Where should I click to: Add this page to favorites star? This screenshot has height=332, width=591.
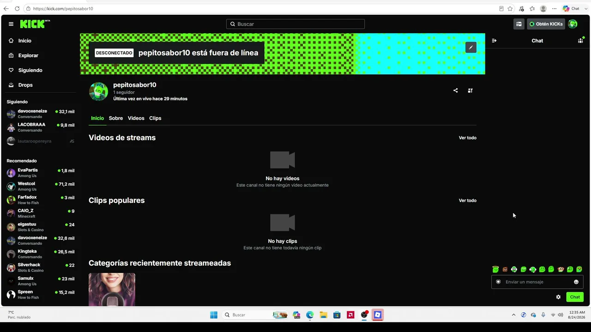point(510,8)
